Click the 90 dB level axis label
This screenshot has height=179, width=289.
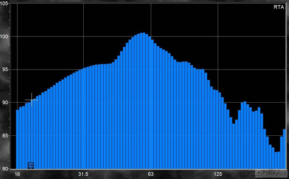coord(6,103)
